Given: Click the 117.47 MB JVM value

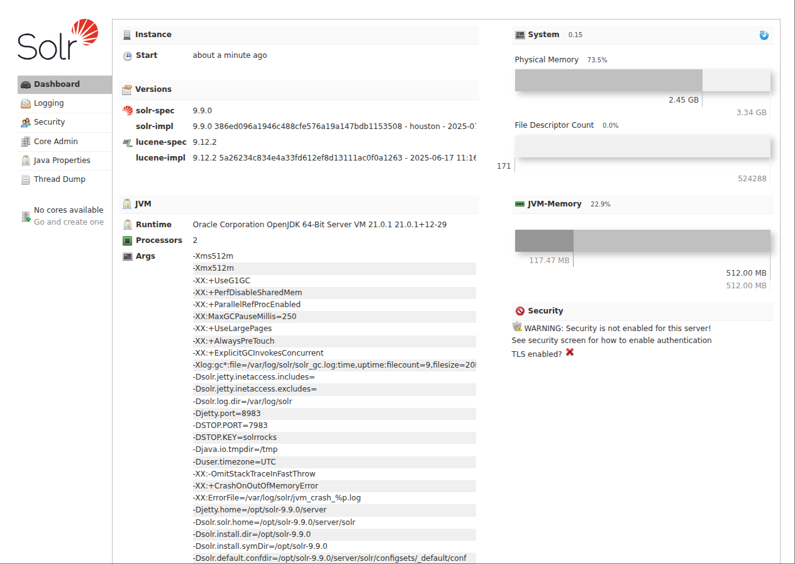Looking at the screenshot, I should pos(549,261).
